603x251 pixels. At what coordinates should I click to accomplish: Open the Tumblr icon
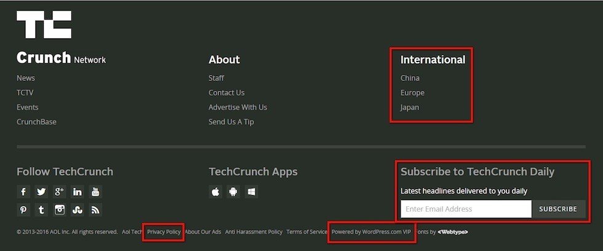point(41,210)
